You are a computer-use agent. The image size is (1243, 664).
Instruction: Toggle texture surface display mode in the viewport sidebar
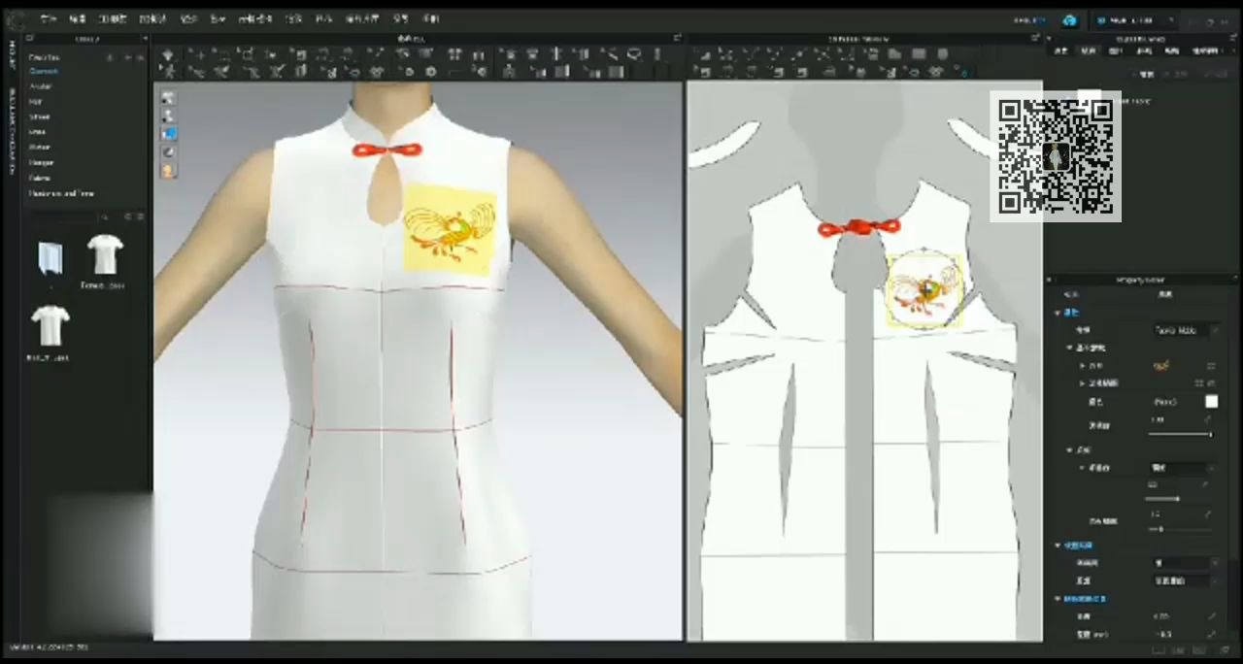coord(168,151)
